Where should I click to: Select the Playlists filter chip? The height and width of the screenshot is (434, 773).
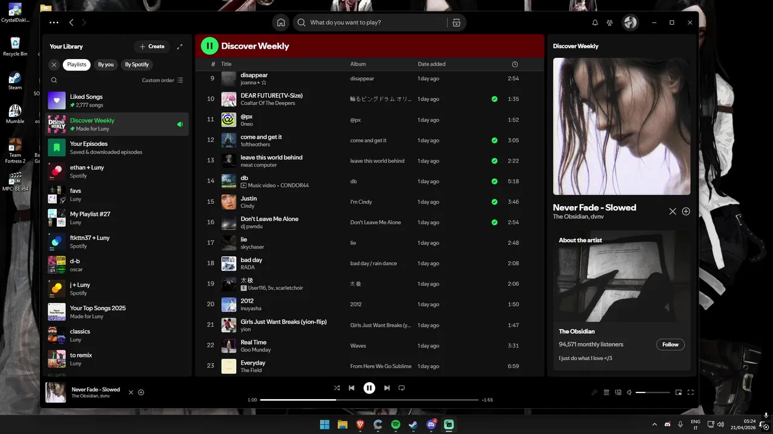click(77, 64)
